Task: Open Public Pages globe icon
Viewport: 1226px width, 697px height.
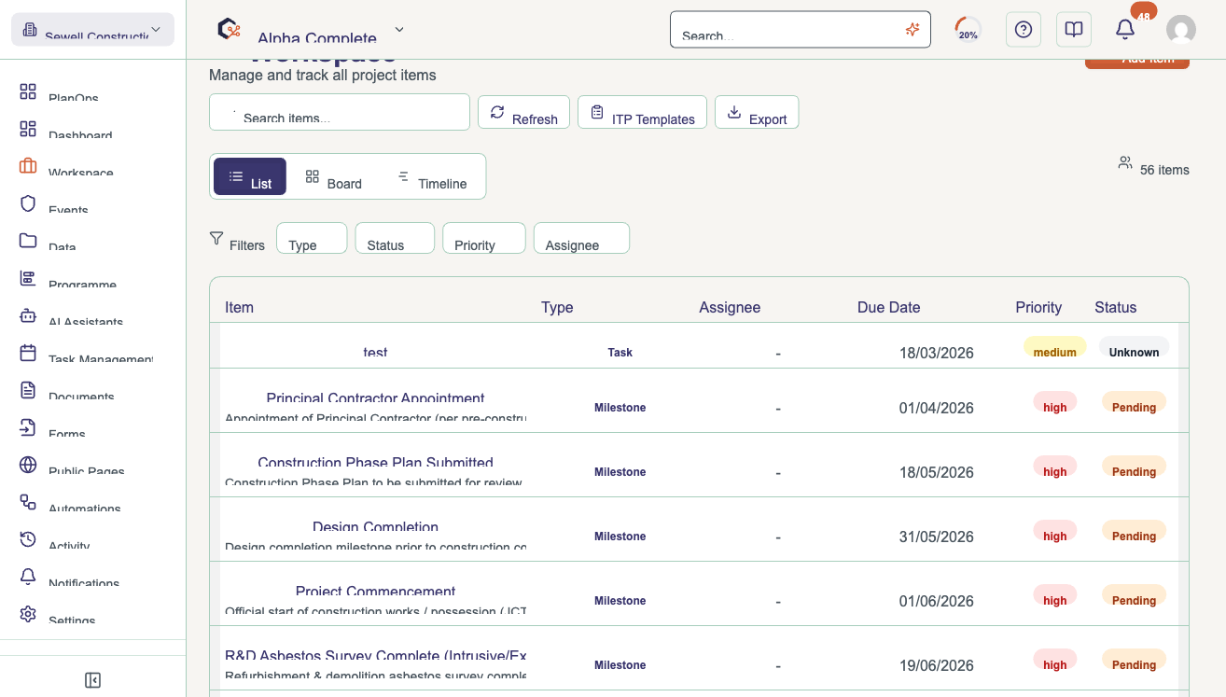Action: click(28, 465)
